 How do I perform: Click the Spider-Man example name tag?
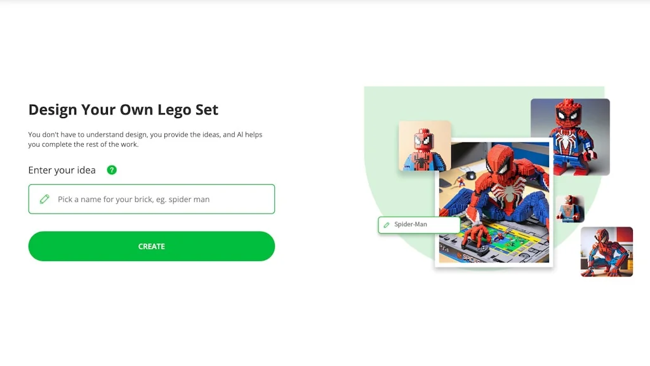pos(419,224)
